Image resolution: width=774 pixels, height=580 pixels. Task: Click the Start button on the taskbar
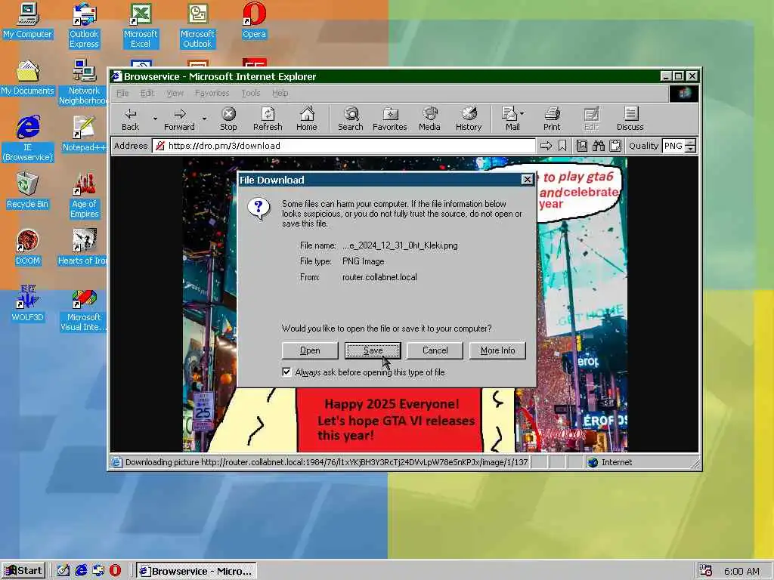point(23,571)
